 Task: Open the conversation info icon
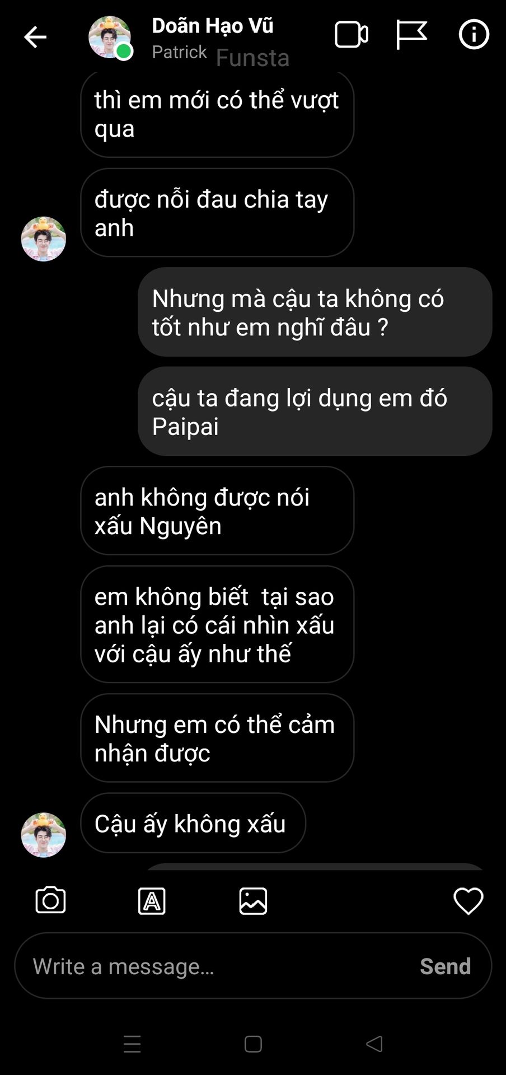474,35
